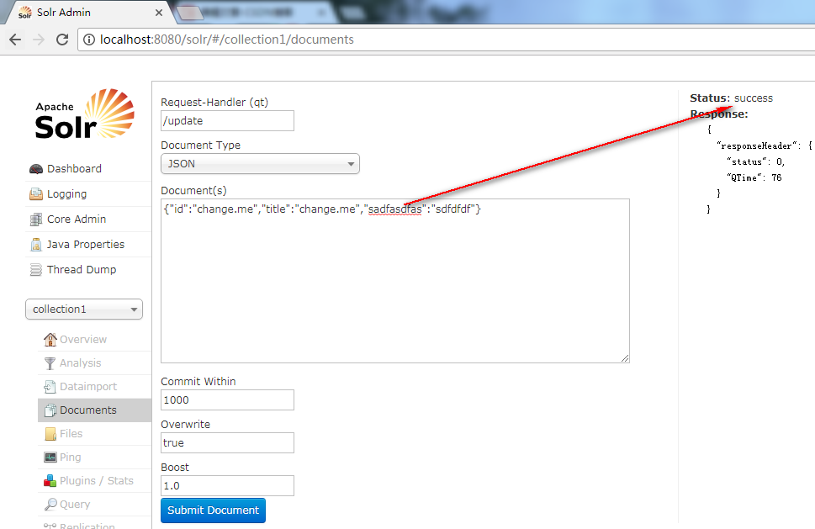Reload the page with refresh icon

coord(62,40)
